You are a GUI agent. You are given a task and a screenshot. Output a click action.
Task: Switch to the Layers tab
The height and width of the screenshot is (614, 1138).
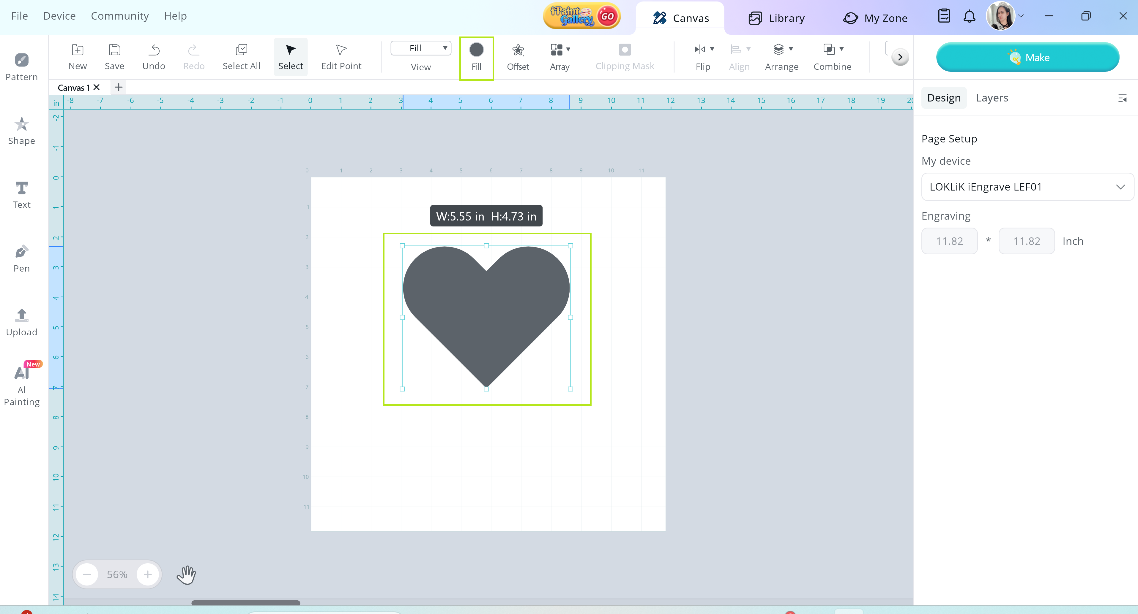[x=992, y=98]
